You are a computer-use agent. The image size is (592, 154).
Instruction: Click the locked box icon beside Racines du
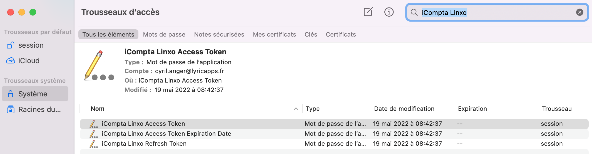(11, 109)
